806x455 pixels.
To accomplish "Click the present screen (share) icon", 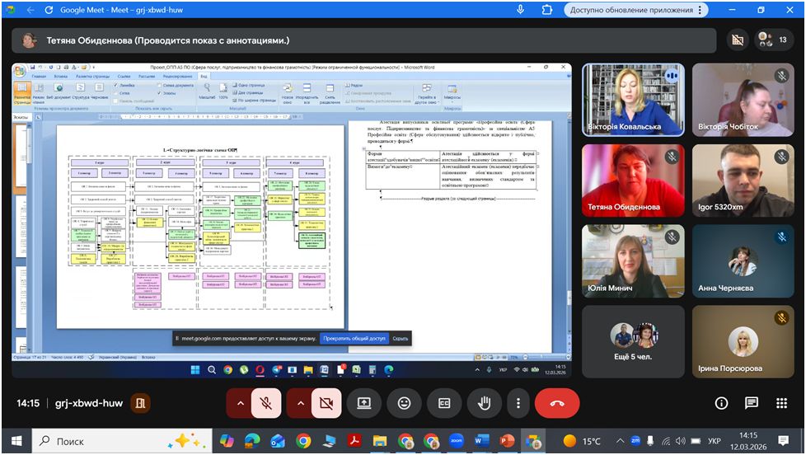I will tap(363, 403).
